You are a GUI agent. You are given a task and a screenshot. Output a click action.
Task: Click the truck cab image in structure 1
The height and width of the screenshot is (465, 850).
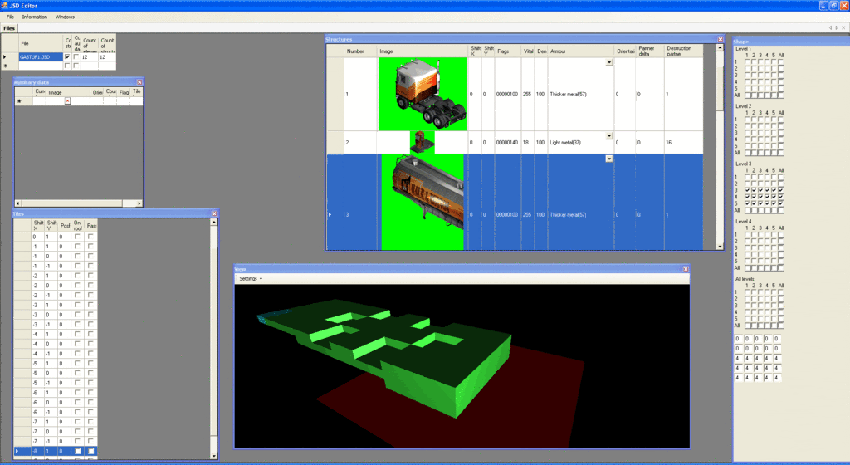pos(423,94)
